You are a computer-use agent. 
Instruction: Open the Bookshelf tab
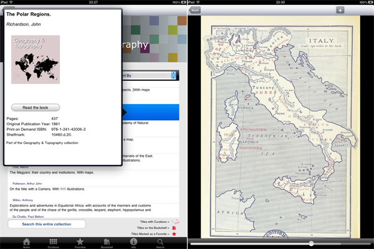[x=107, y=243]
